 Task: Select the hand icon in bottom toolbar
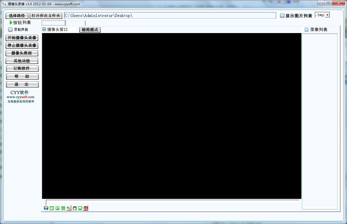pos(75,208)
